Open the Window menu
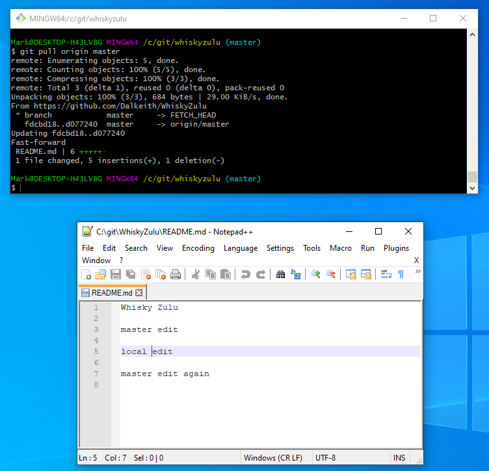This screenshot has height=471, width=489. pyautogui.click(x=96, y=261)
